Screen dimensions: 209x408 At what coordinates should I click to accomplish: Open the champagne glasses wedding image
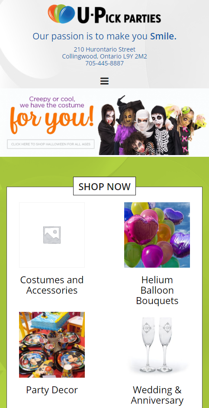click(157, 344)
